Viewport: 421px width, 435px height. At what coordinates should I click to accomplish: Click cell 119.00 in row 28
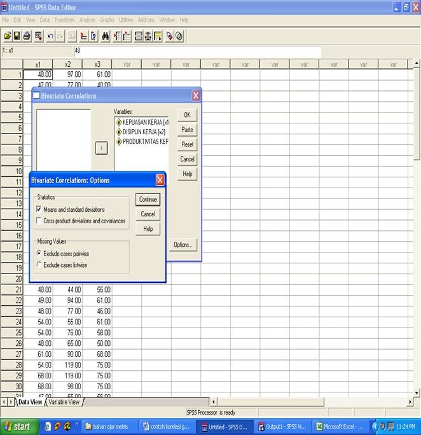tap(67, 365)
